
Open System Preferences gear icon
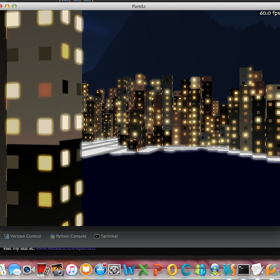click(115, 269)
